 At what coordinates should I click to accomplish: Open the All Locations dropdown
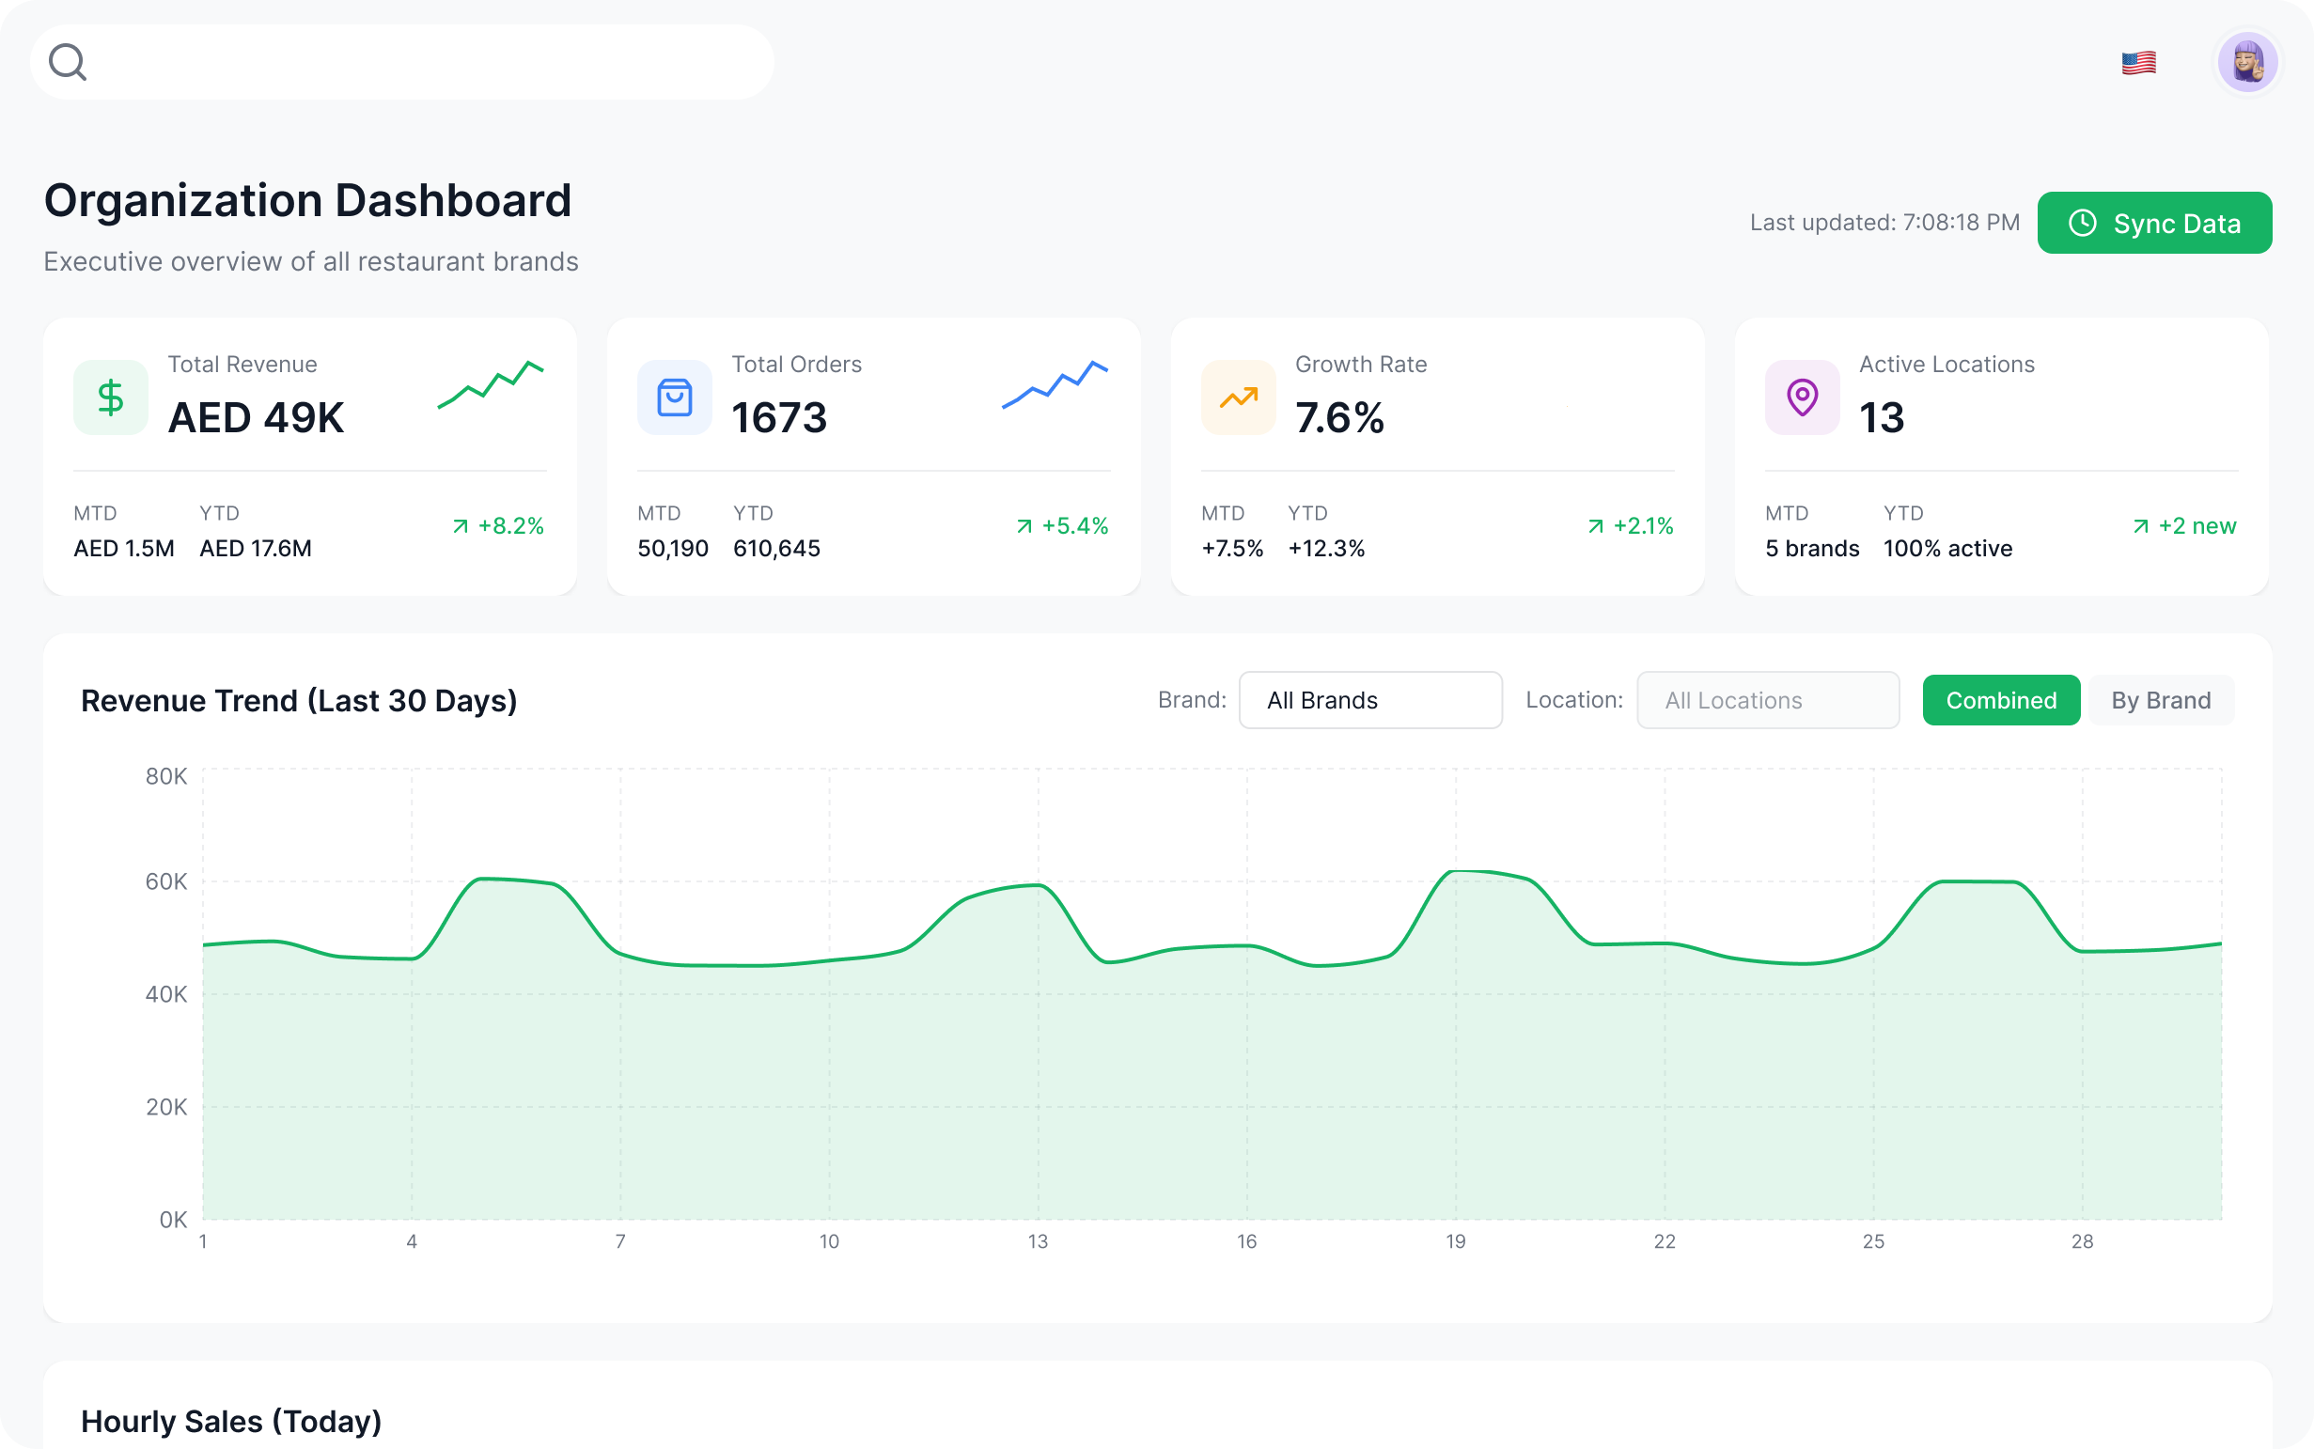1767,701
